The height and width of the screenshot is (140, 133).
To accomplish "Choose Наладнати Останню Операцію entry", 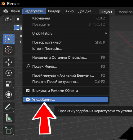I will click(66, 57).
